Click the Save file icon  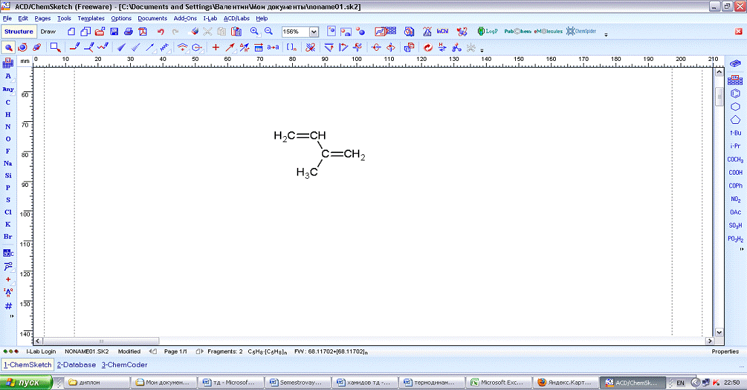[114, 32]
